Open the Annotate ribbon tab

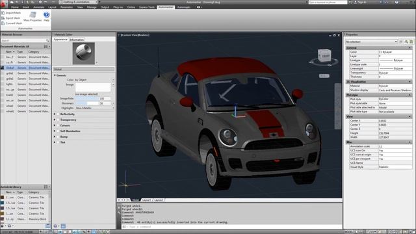coord(39,7)
